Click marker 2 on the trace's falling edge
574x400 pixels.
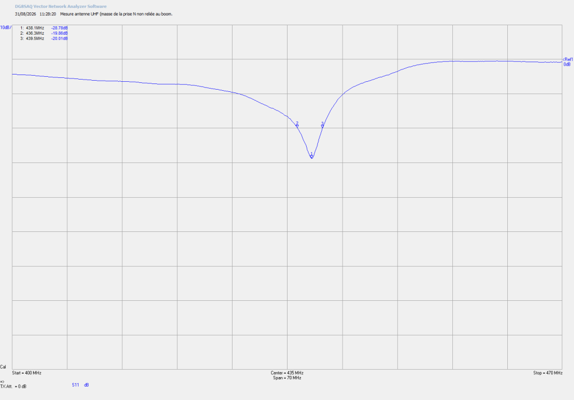pos(297,125)
